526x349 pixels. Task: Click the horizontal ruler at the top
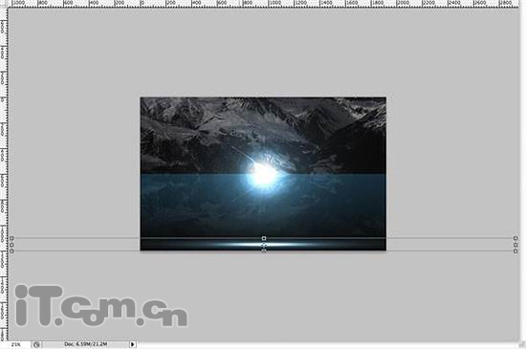click(263, 4)
